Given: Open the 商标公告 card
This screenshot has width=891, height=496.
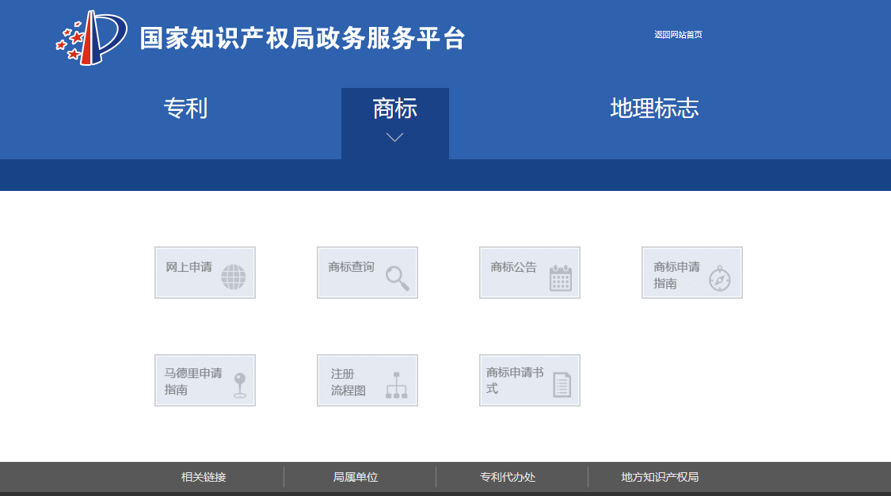Looking at the screenshot, I should tap(529, 273).
